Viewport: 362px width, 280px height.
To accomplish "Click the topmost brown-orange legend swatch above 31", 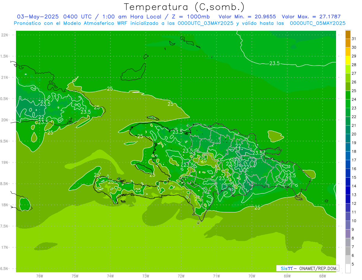I will pos(348,35).
